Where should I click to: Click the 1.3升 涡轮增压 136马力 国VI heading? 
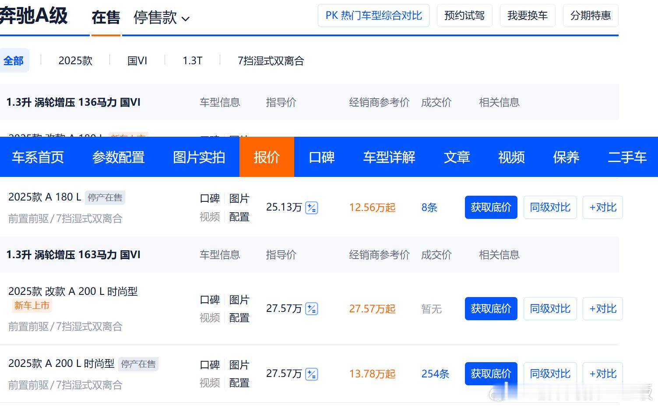74,102
